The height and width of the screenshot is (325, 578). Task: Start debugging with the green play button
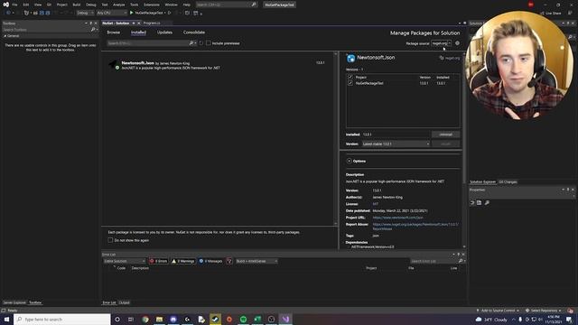coord(132,13)
